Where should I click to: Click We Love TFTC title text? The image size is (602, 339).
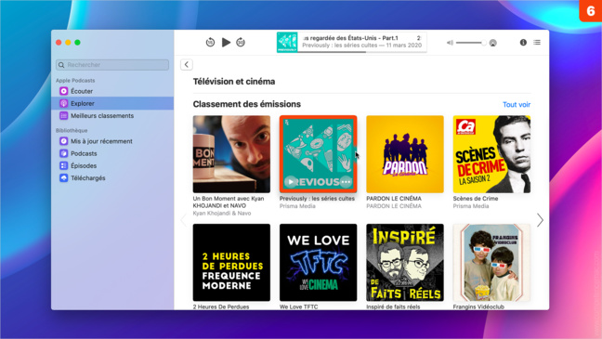pyautogui.click(x=299, y=306)
